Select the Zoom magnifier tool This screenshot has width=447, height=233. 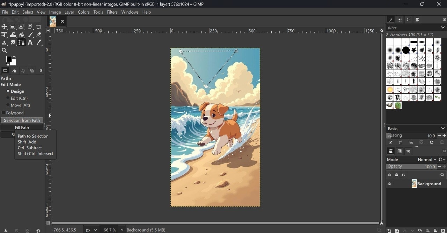point(4,51)
